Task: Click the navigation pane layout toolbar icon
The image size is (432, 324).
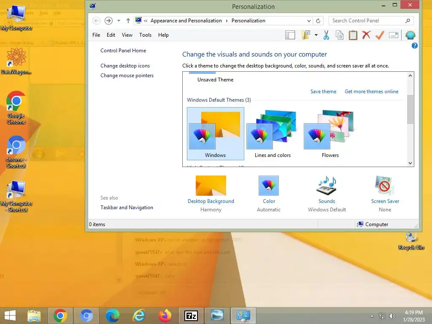Action: 290,35
